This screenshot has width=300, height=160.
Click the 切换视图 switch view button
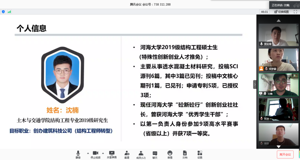281,12
